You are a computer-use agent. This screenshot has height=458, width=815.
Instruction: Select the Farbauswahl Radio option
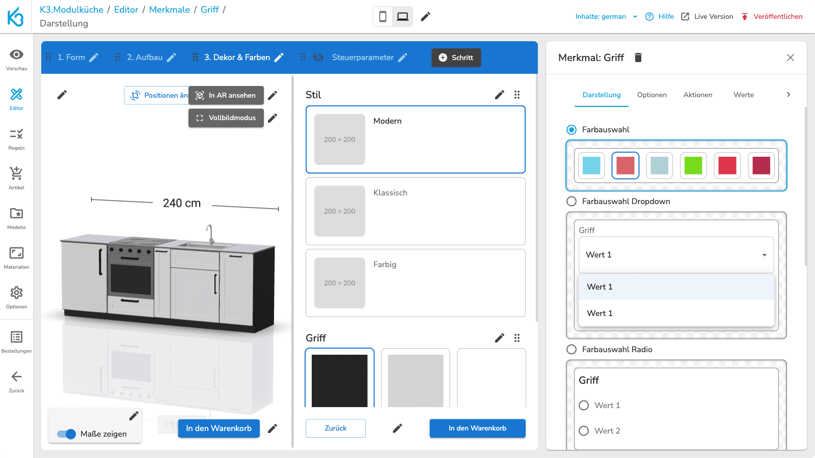point(572,350)
